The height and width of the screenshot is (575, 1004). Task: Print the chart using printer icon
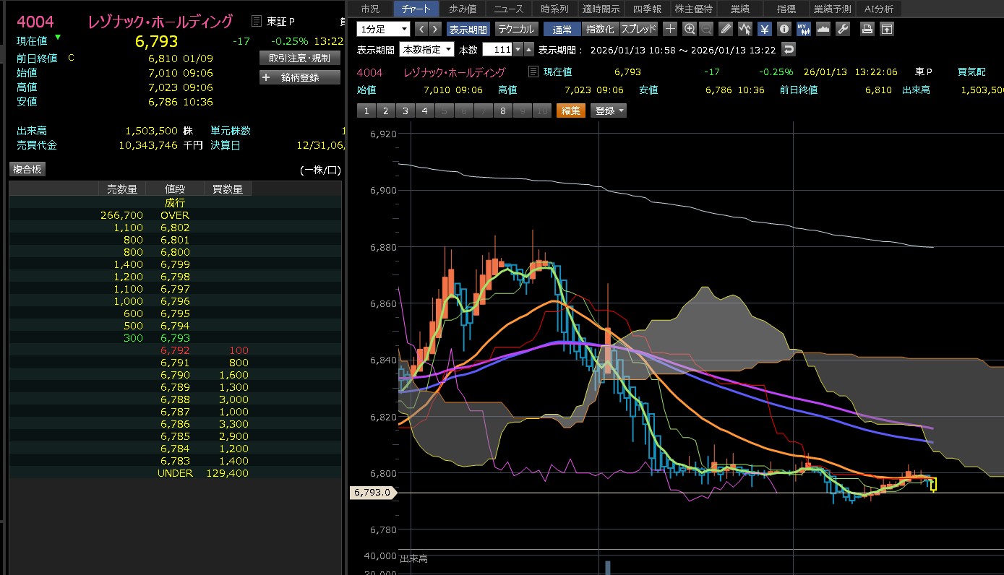click(x=867, y=29)
